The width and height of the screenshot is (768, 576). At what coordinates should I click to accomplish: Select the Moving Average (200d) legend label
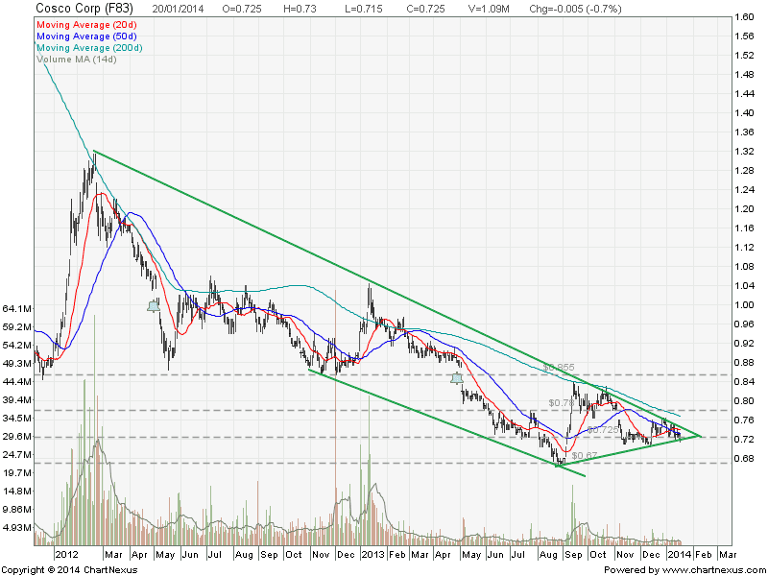89,48
